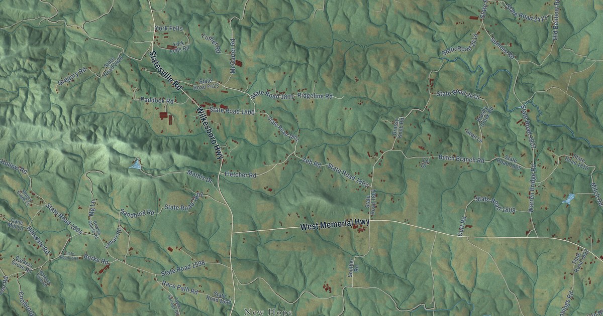Viewport: 603px width, 316px height.
Task: Select the Mathis Dr label
Action: (x=200, y=176)
